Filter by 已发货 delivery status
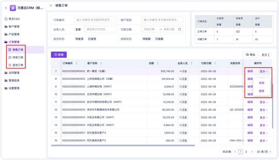 92,39
